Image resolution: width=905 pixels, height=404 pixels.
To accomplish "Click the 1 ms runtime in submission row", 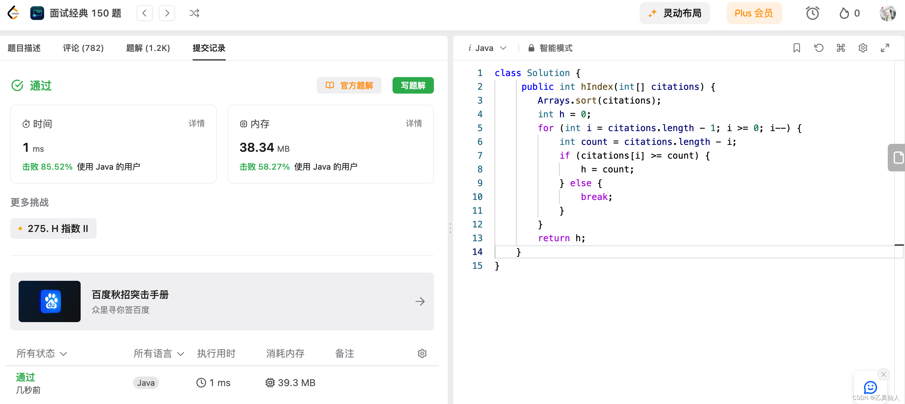I will [x=213, y=383].
